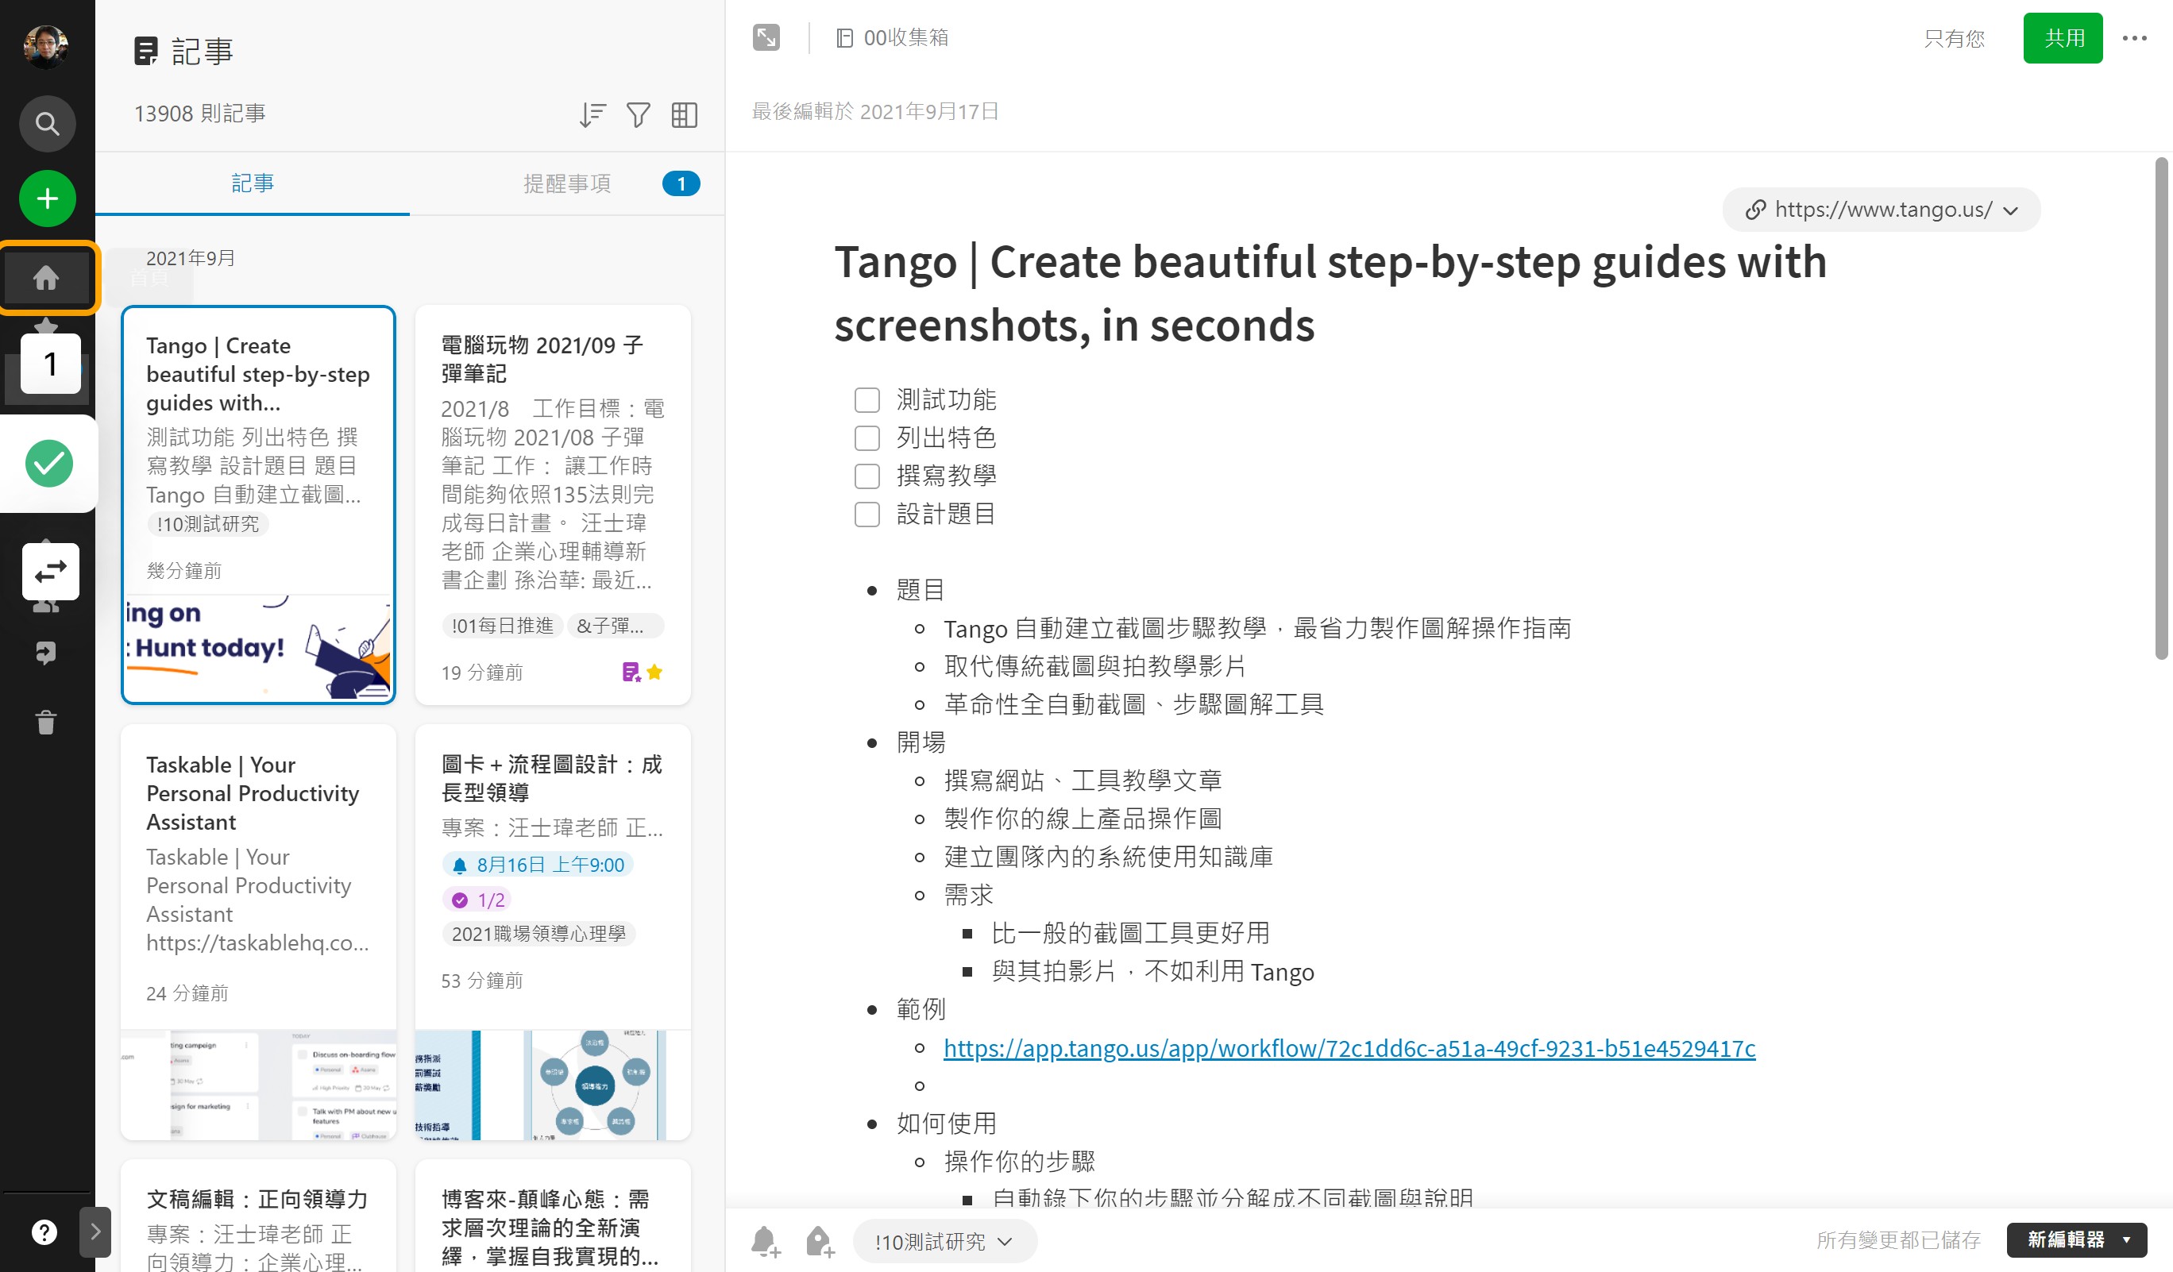Click the purple note template icon

tap(631, 673)
